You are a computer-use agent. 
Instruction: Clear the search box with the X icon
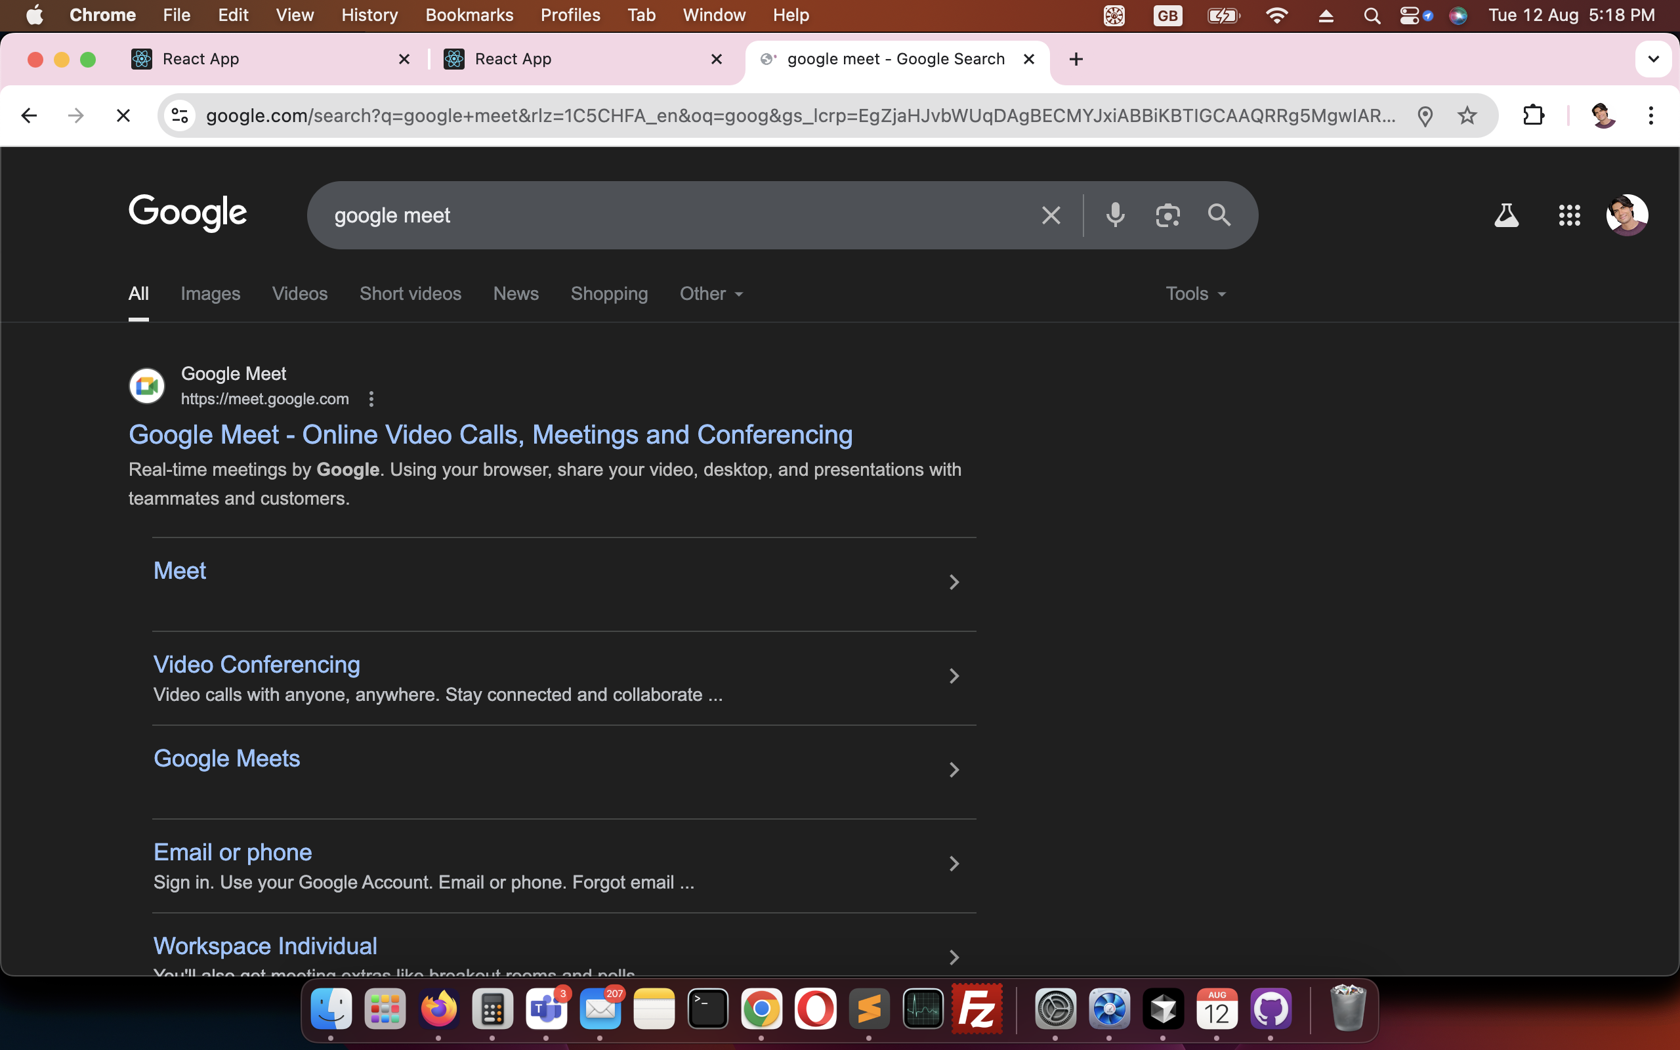pyautogui.click(x=1051, y=215)
